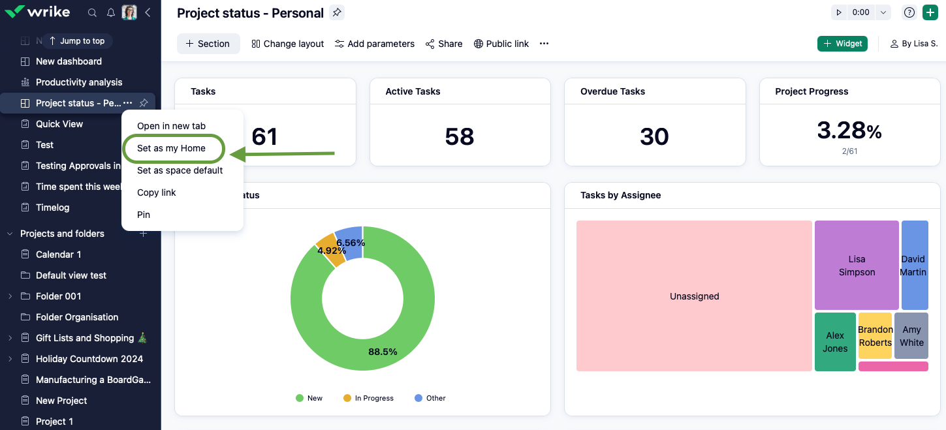Click the three-dot more options in toolbar

coord(544,44)
